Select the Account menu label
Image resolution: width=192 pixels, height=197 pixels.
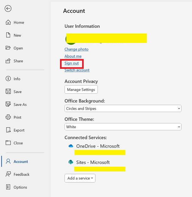point(21,162)
